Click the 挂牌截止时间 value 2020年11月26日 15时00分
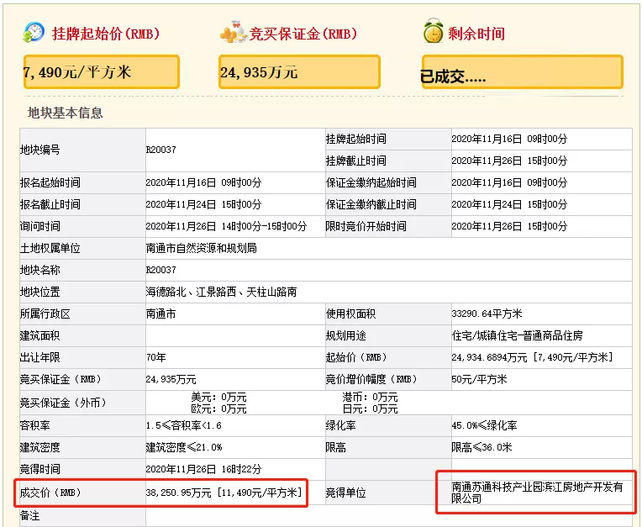This screenshot has width=642, height=527. (x=509, y=161)
